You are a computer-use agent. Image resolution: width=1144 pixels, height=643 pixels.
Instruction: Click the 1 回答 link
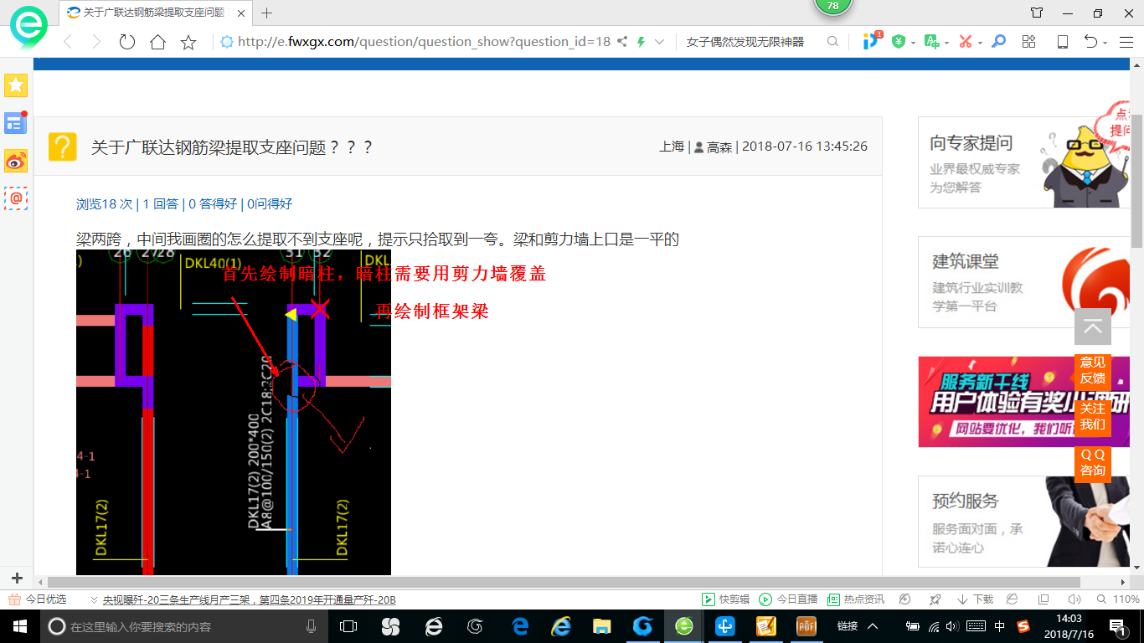[161, 203]
